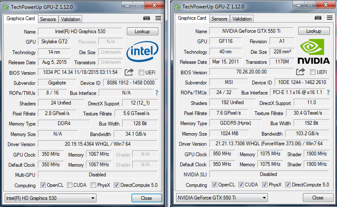337x207 pixels.
Task: Toggle CUDA checkbox in NVIDIA window
Action: [241, 184]
